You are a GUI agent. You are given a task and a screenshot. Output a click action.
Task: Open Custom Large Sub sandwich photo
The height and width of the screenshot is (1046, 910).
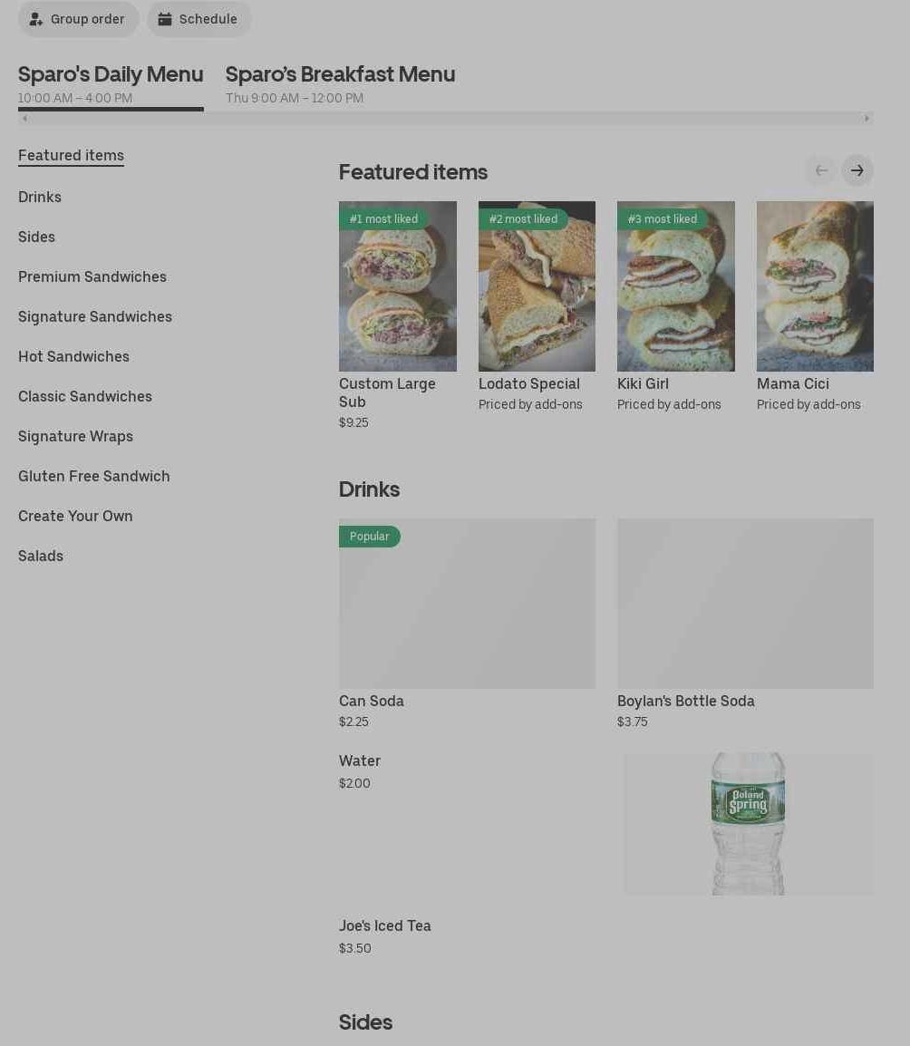(x=398, y=286)
